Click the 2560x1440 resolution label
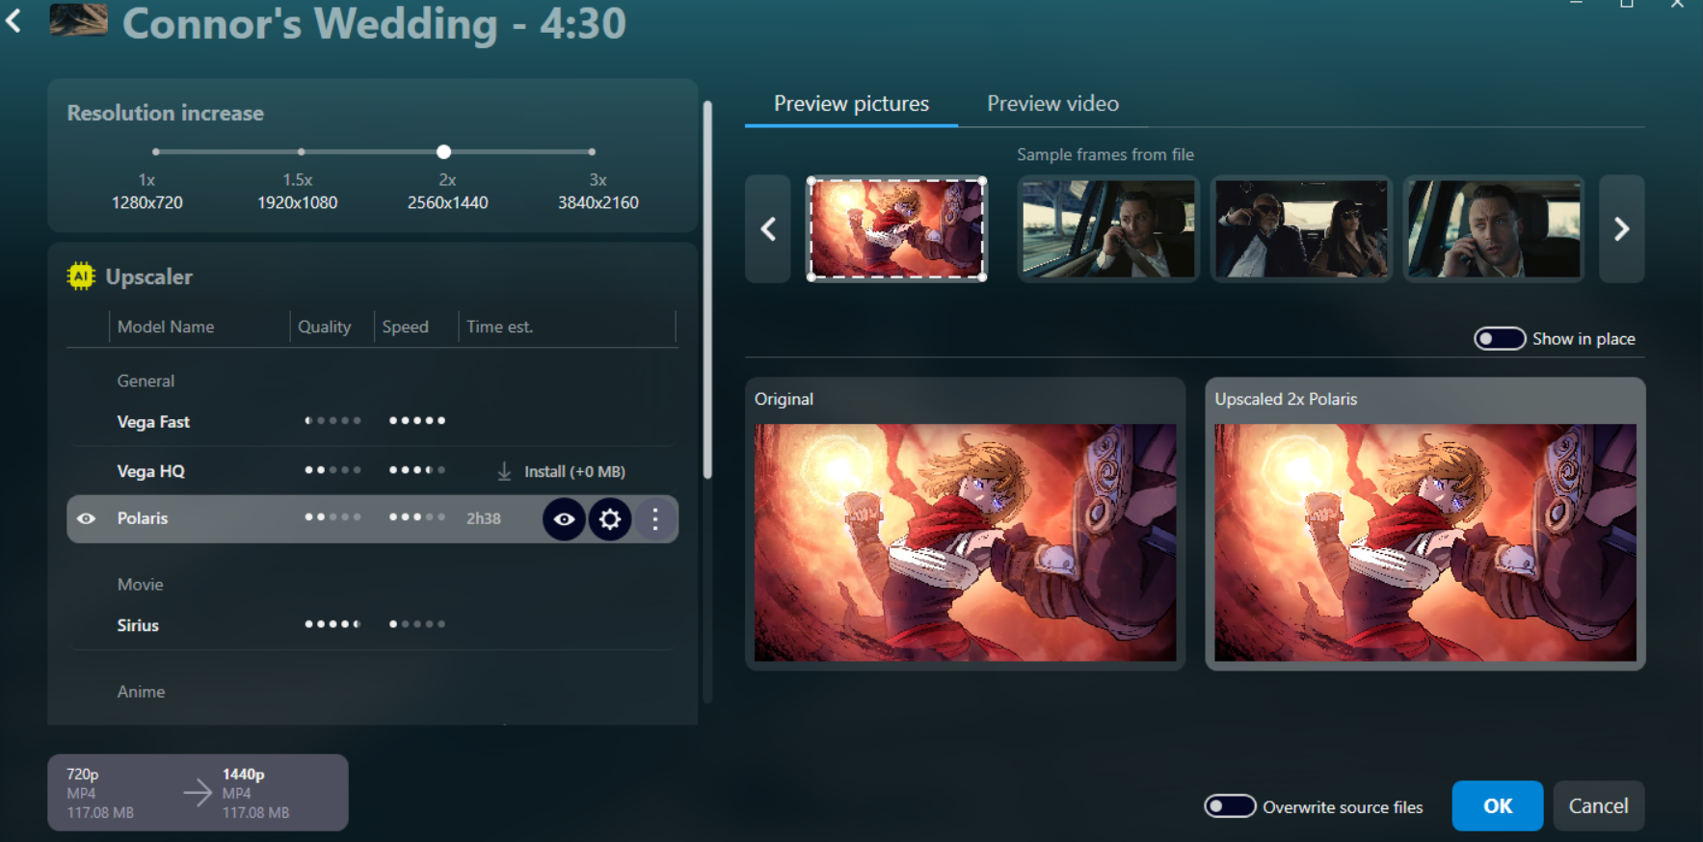Screen dimensions: 1703x842 [x=447, y=202]
